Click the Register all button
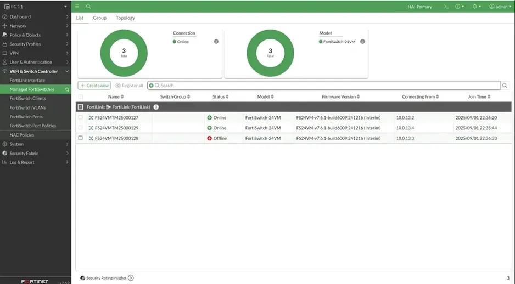515x284 pixels. point(129,86)
